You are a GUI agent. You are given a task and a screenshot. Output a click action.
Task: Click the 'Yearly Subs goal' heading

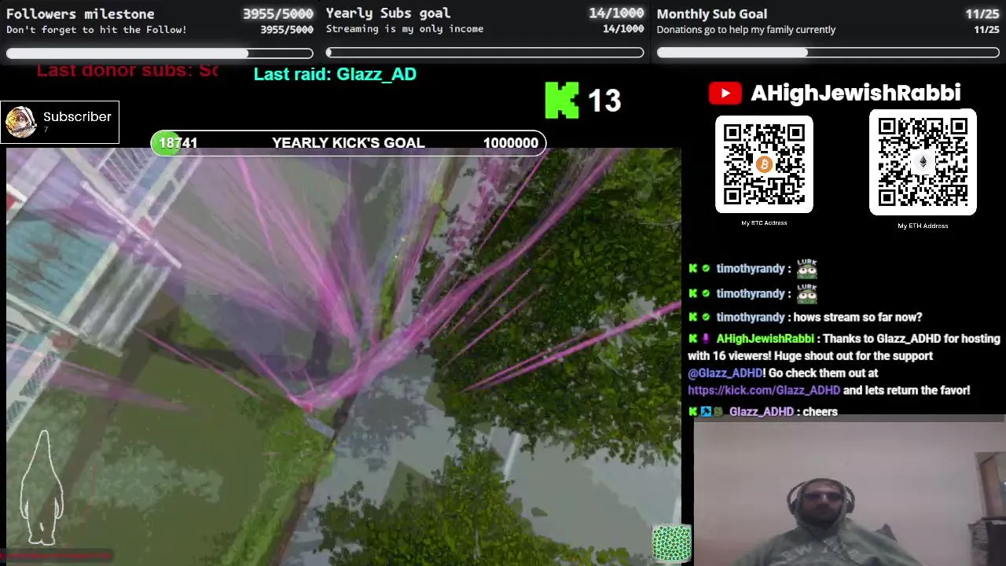(x=388, y=13)
